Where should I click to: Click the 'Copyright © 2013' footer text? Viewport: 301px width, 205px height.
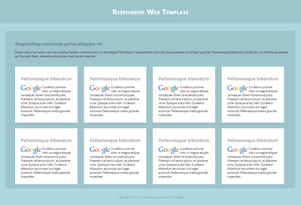point(129,197)
